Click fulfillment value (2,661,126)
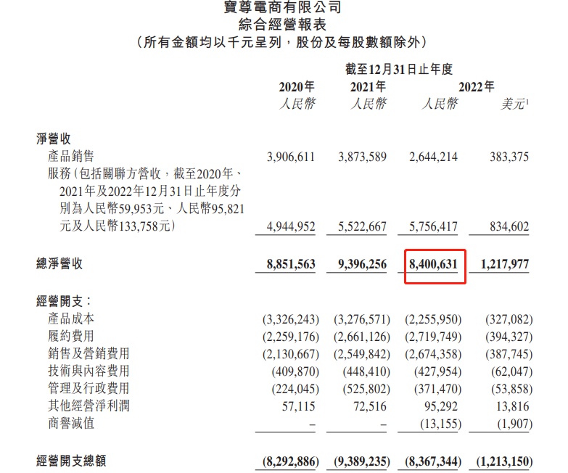Screen dimensions: 568x473 pos(362,337)
